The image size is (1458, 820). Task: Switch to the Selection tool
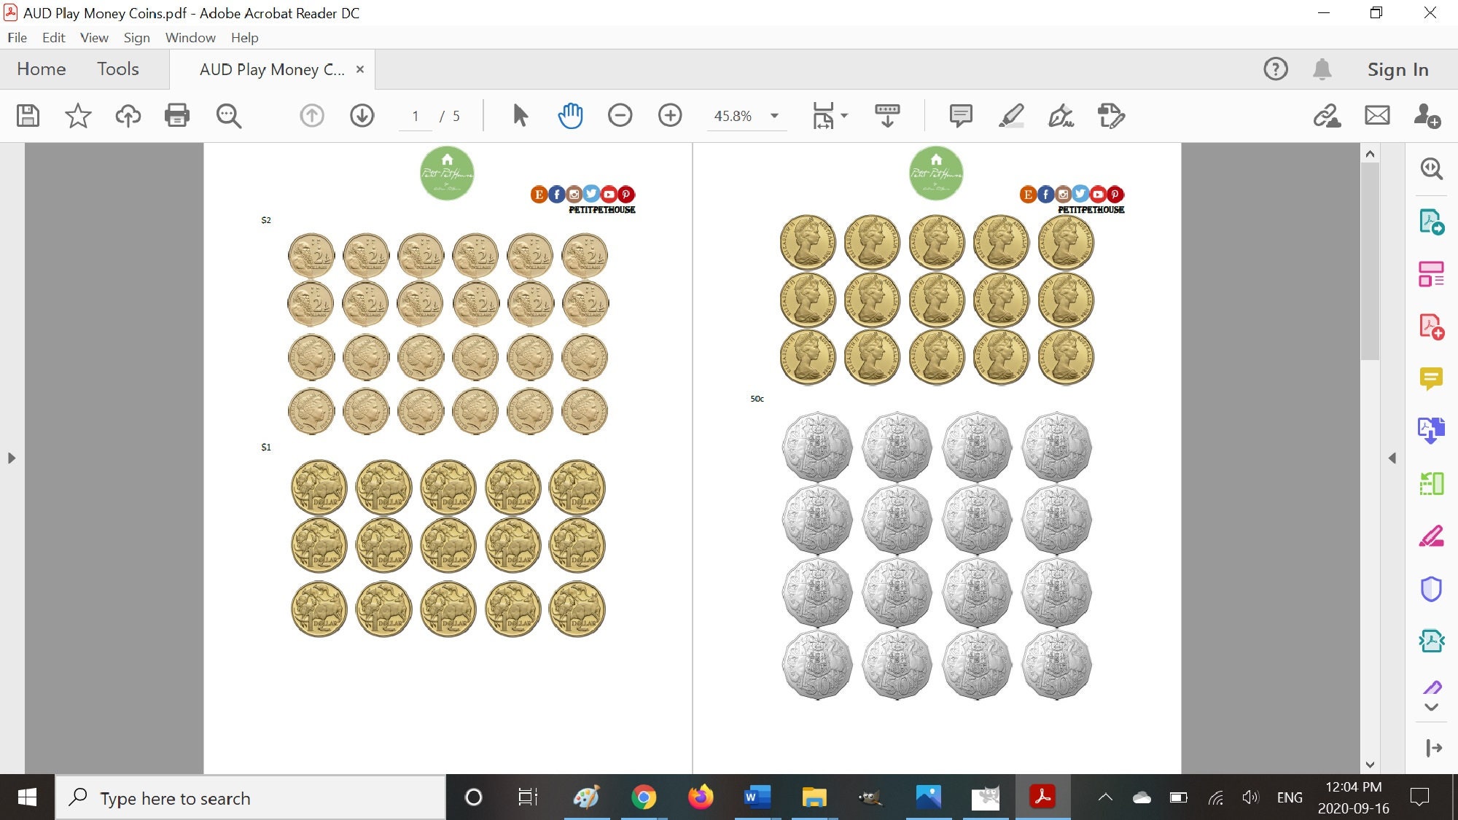[520, 115]
